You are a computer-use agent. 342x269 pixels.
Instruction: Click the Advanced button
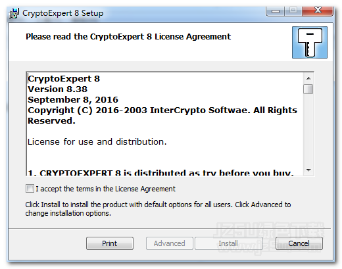click(170, 243)
